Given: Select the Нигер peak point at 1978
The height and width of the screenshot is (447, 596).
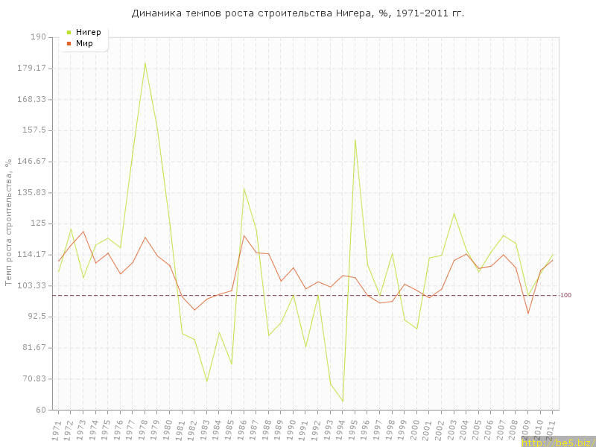Looking at the screenshot, I should pos(145,63).
